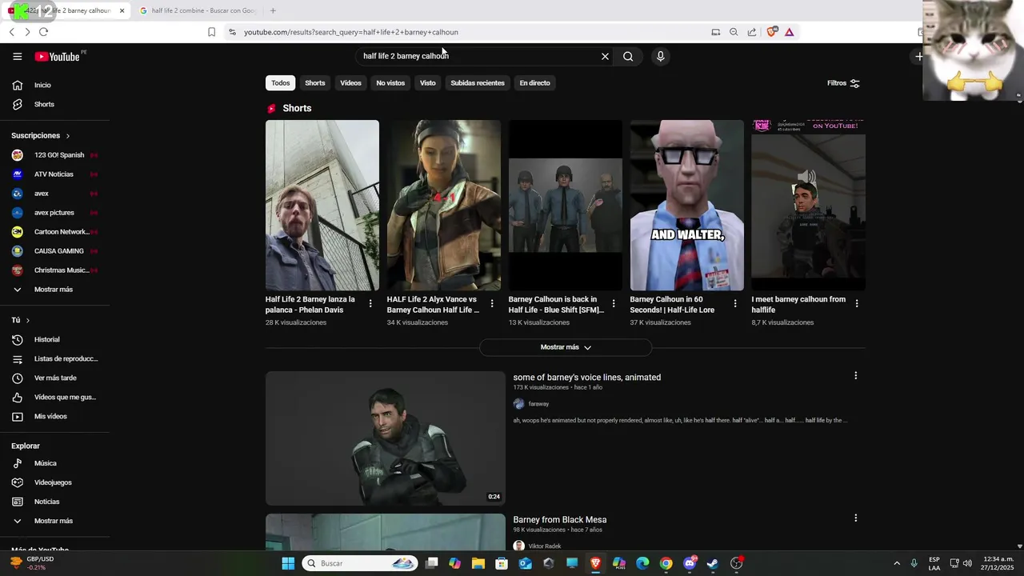Click the browser zoom-out magnifier icon
Screen dimensions: 1024x576
734,32
